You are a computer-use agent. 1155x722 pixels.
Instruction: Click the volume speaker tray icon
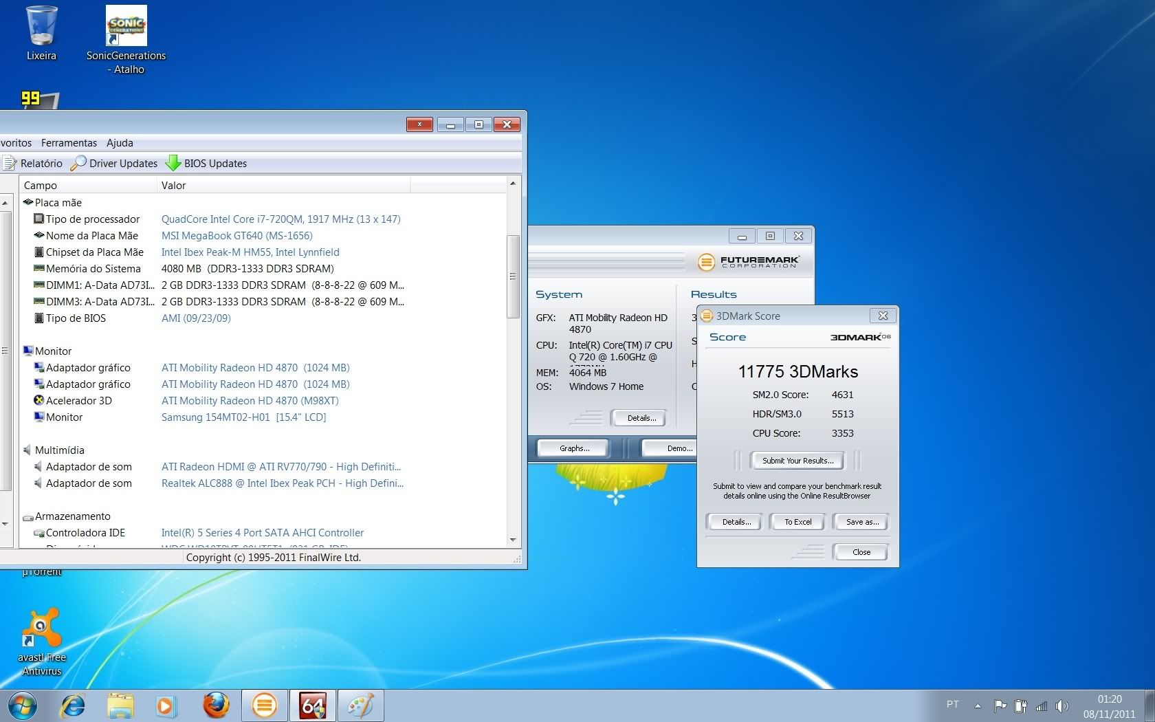(1062, 705)
